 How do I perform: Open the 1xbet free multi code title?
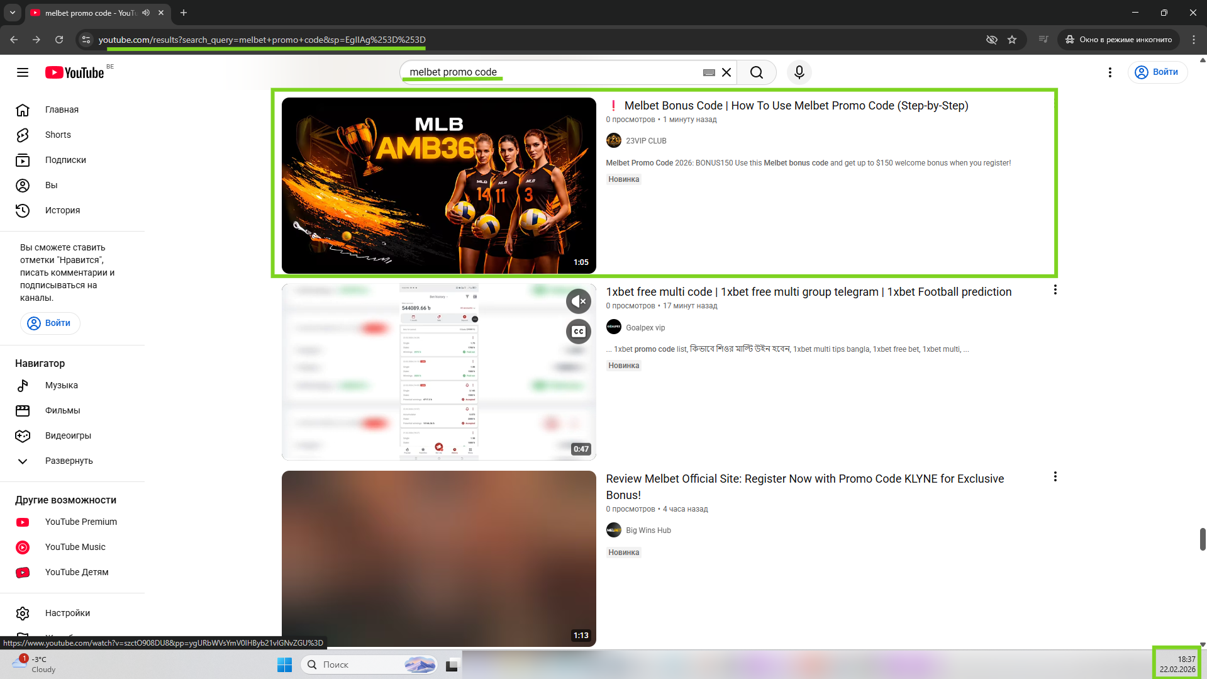[808, 292]
